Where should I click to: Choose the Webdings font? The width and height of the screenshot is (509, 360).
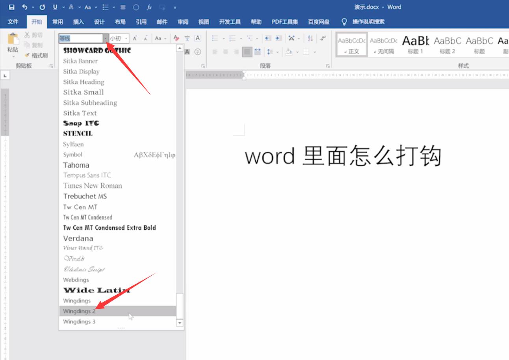pos(118,280)
